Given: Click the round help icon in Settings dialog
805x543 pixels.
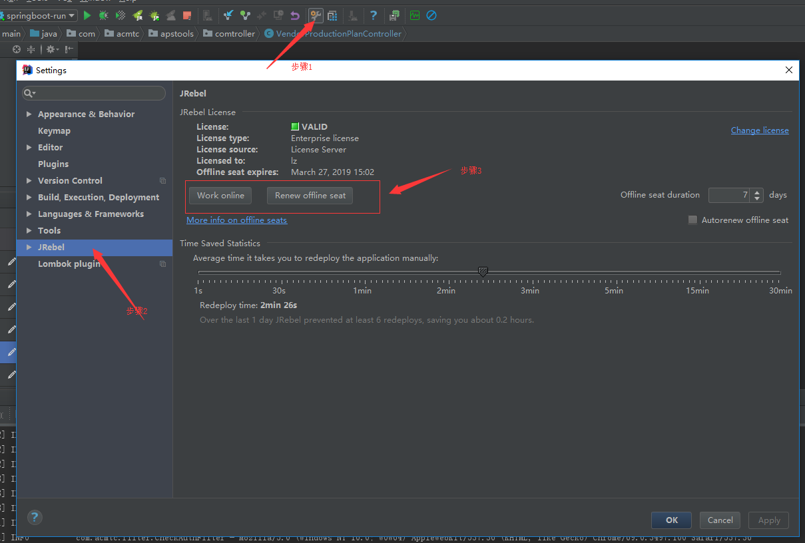Looking at the screenshot, I should pyautogui.click(x=35, y=517).
